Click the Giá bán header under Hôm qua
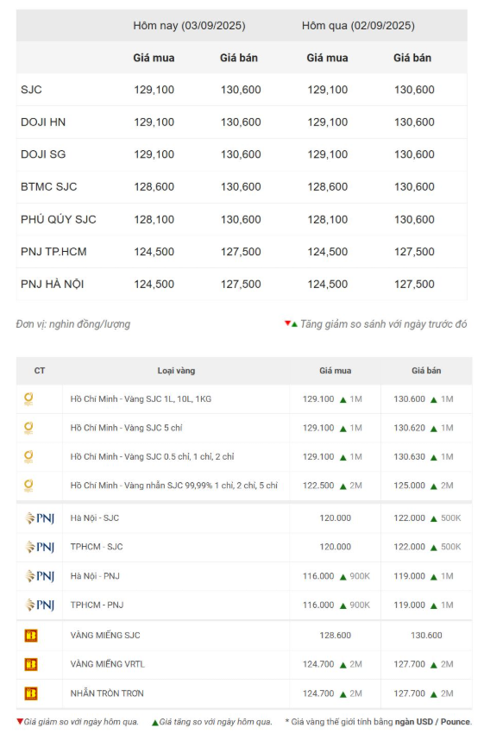Image resolution: width=490 pixels, height=740 pixels. [412, 58]
